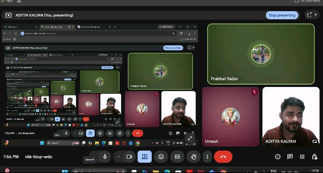Toggle camera button in shared preview control bar
The image size is (323, 173).
click(81, 133)
